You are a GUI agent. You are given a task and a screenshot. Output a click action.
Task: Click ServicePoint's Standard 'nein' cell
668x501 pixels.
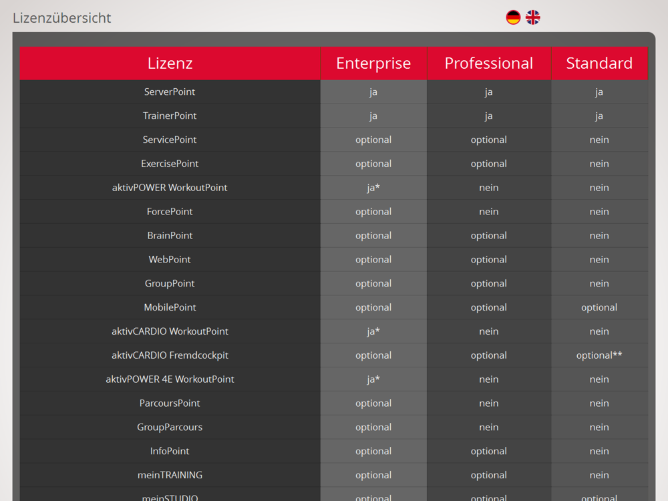599,140
